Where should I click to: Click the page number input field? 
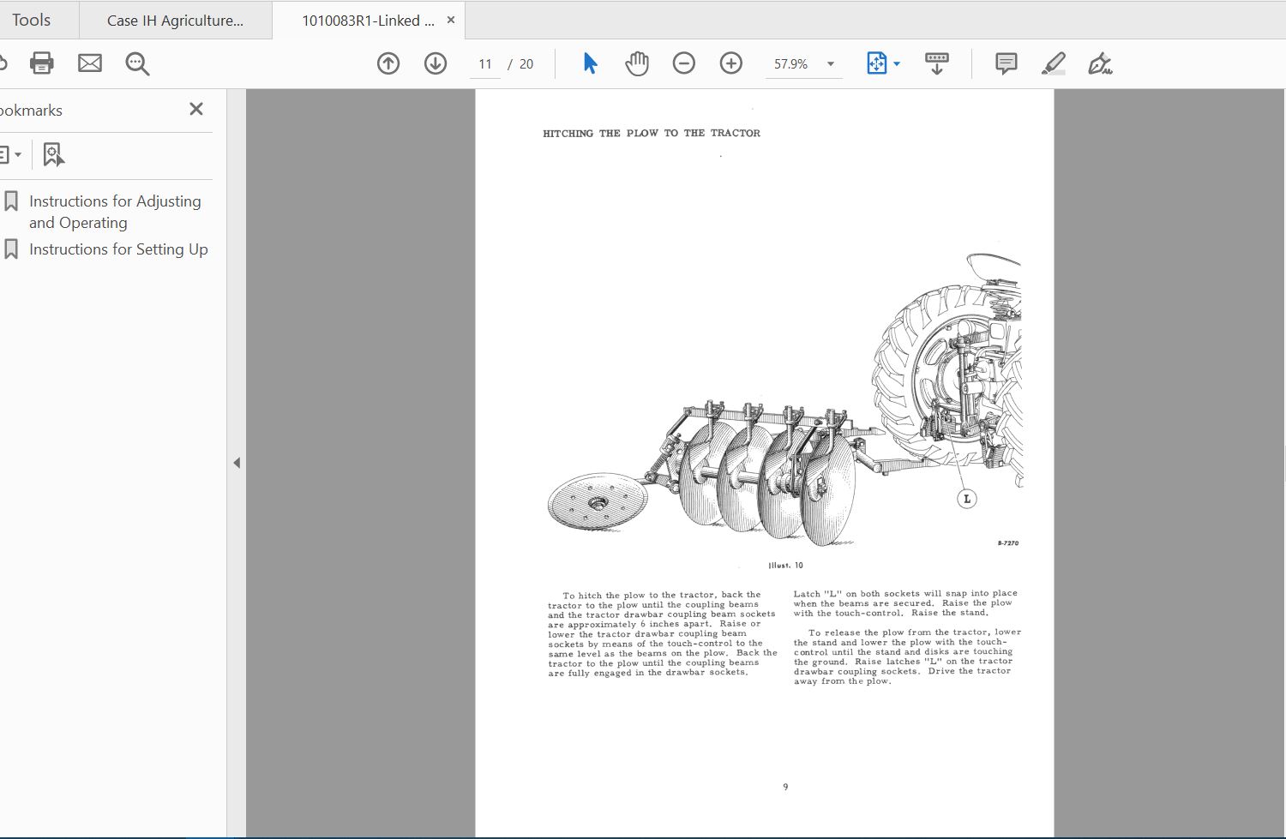click(x=485, y=64)
